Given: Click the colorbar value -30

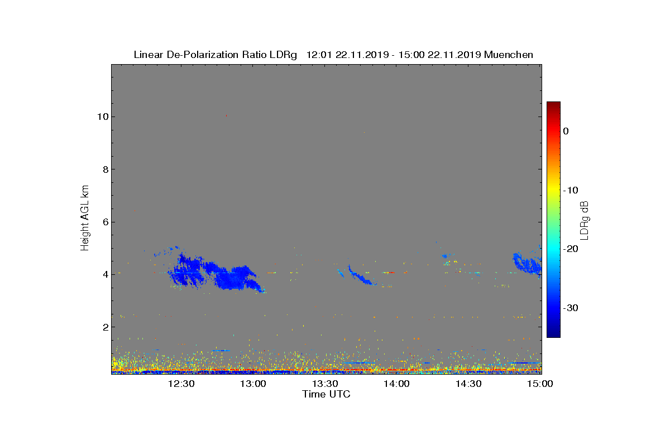Looking at the screenshot, I should 571,308.
